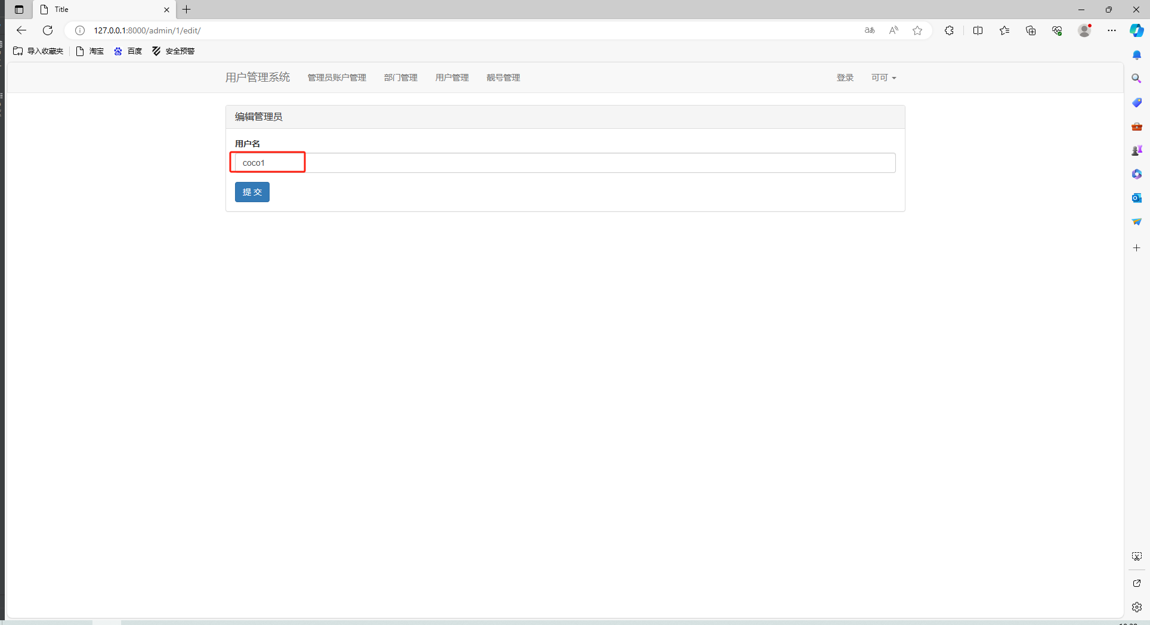The width and height of the screenshot is (1150, 625).
Task: Launch Copilot from the toolbar corner
Action: (1137, 30)
